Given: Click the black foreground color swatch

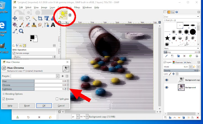Looking at the screenshot, I should tap(32, 37).
